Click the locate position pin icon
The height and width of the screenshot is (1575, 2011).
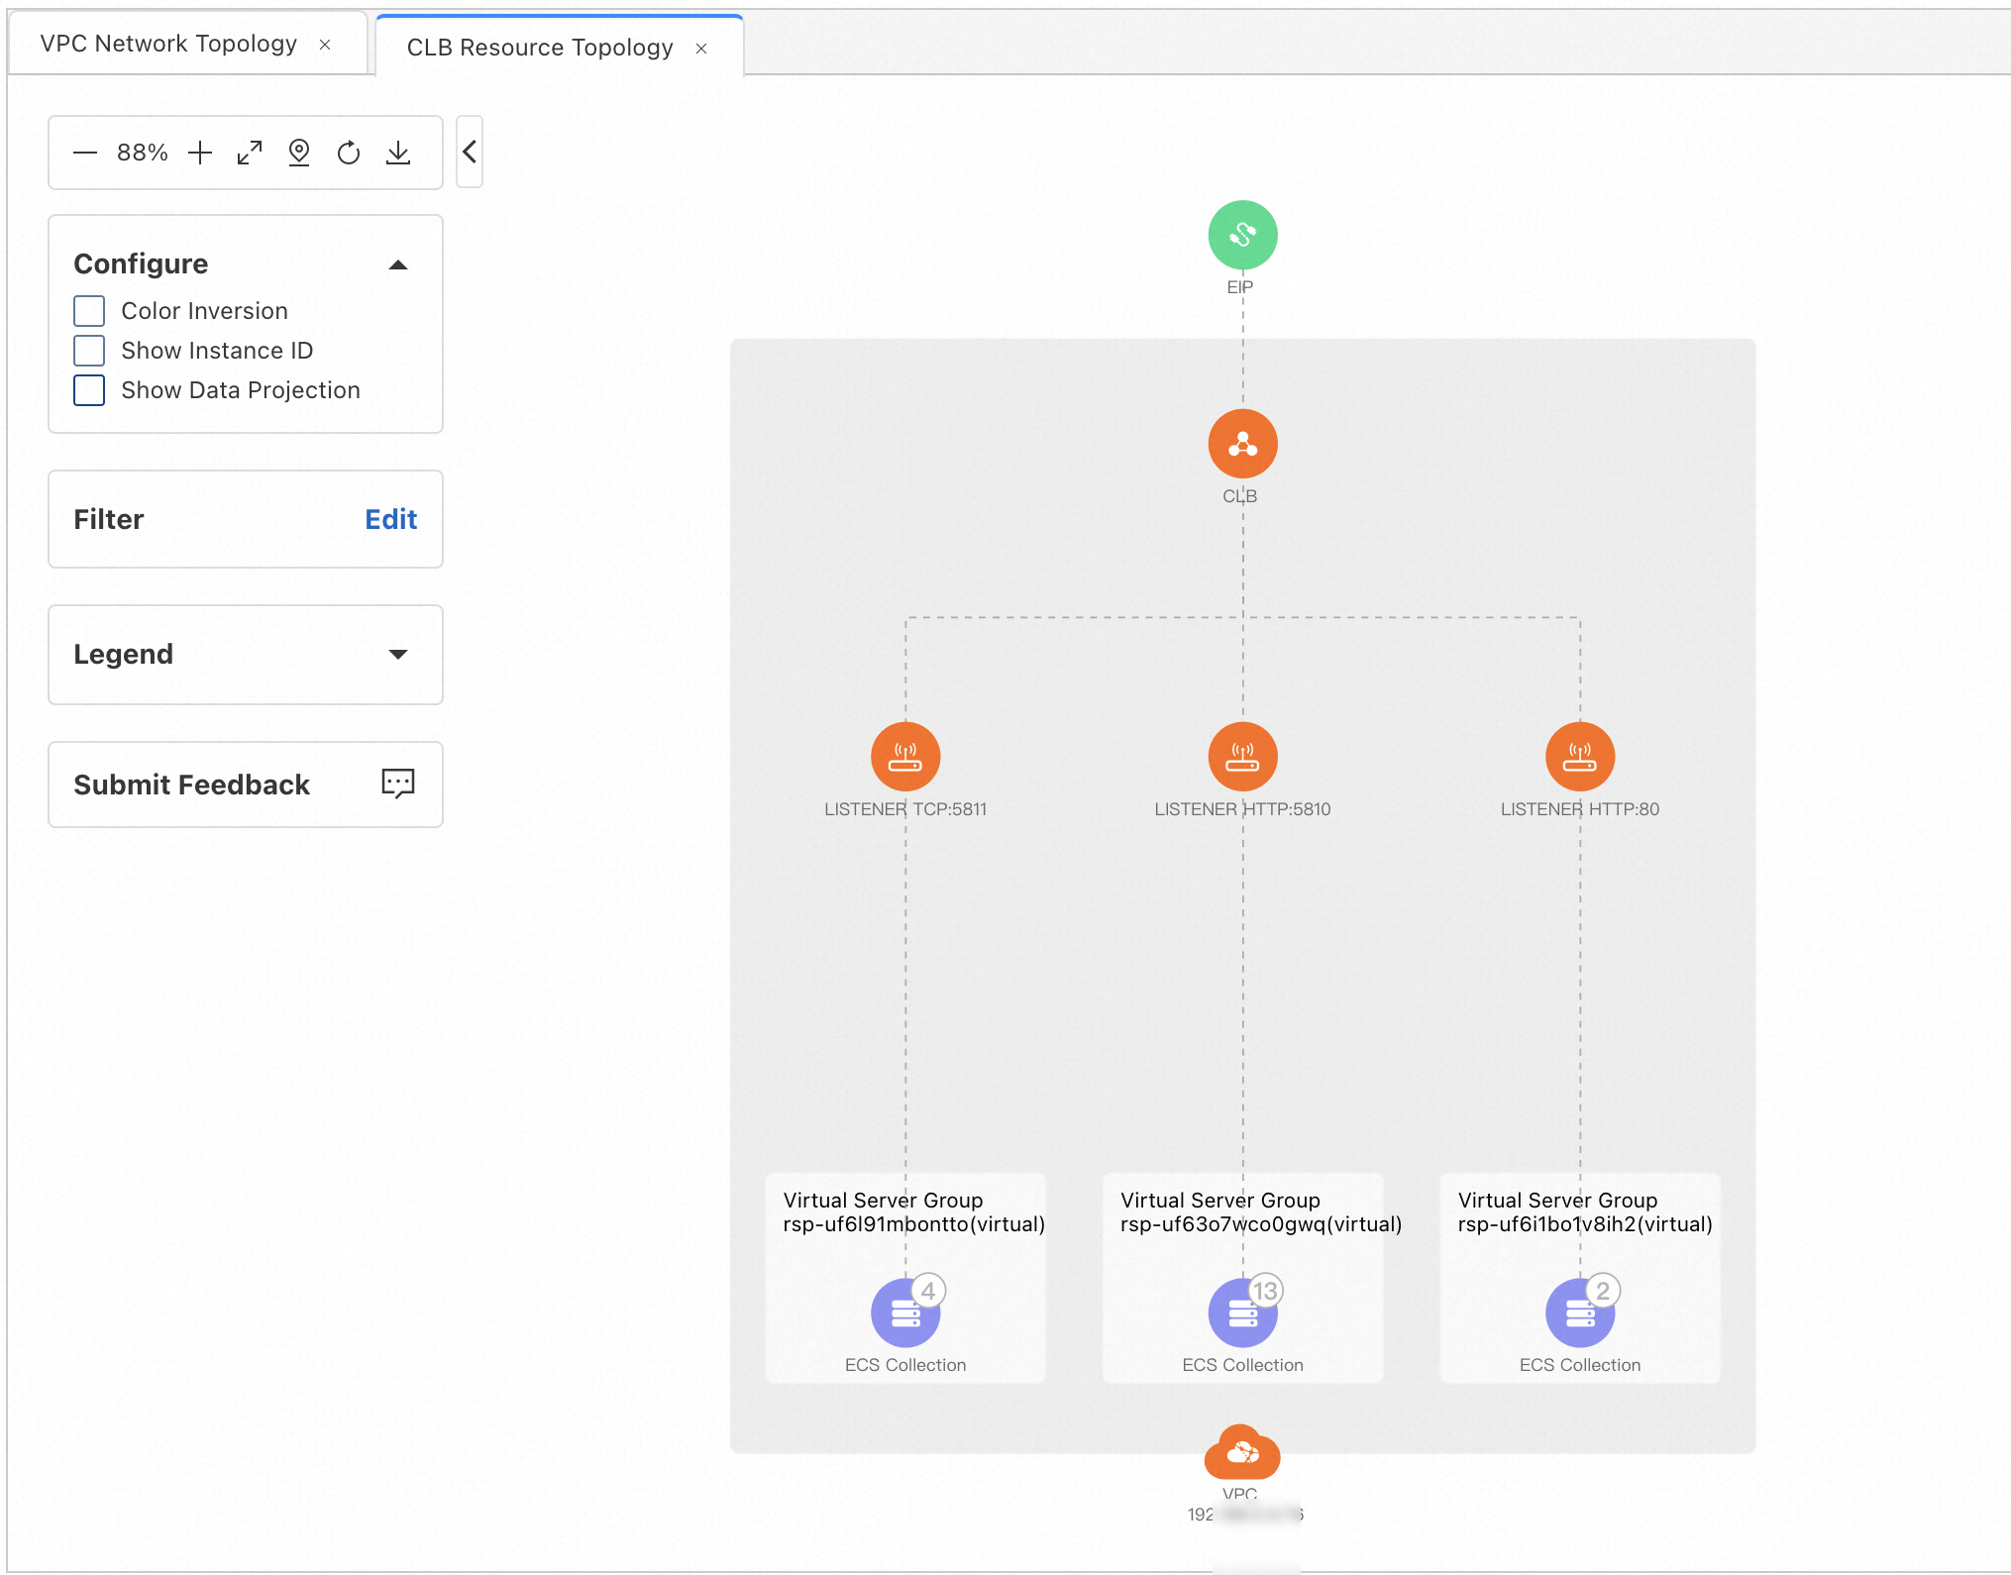[x=299, y=153]
